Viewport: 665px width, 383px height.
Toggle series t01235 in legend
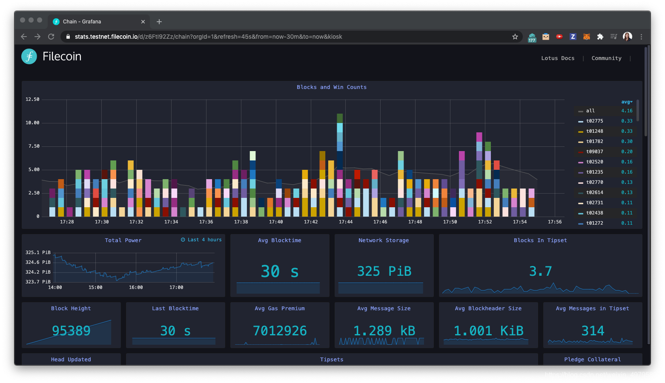594,172
